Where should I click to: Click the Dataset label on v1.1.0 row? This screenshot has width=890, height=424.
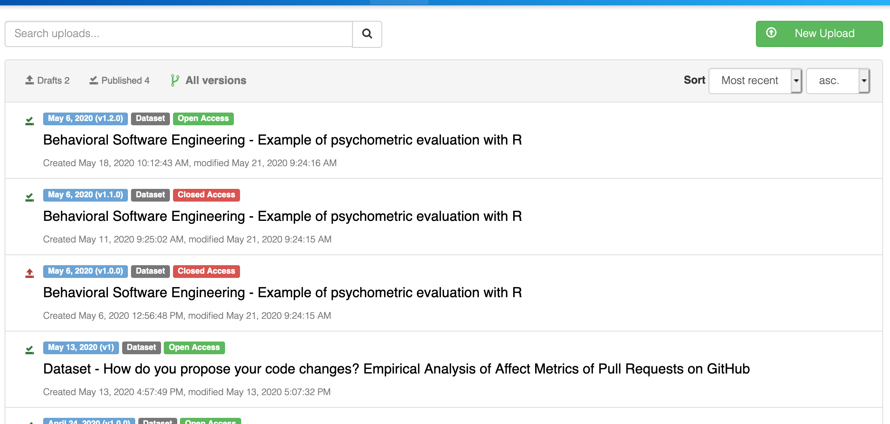click(x=150, y=195)
